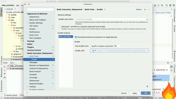Click the OK button

point(145,93)
